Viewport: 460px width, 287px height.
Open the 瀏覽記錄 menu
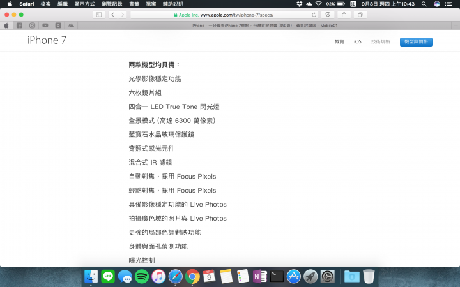pyautogui.click(x=112, y=4)
